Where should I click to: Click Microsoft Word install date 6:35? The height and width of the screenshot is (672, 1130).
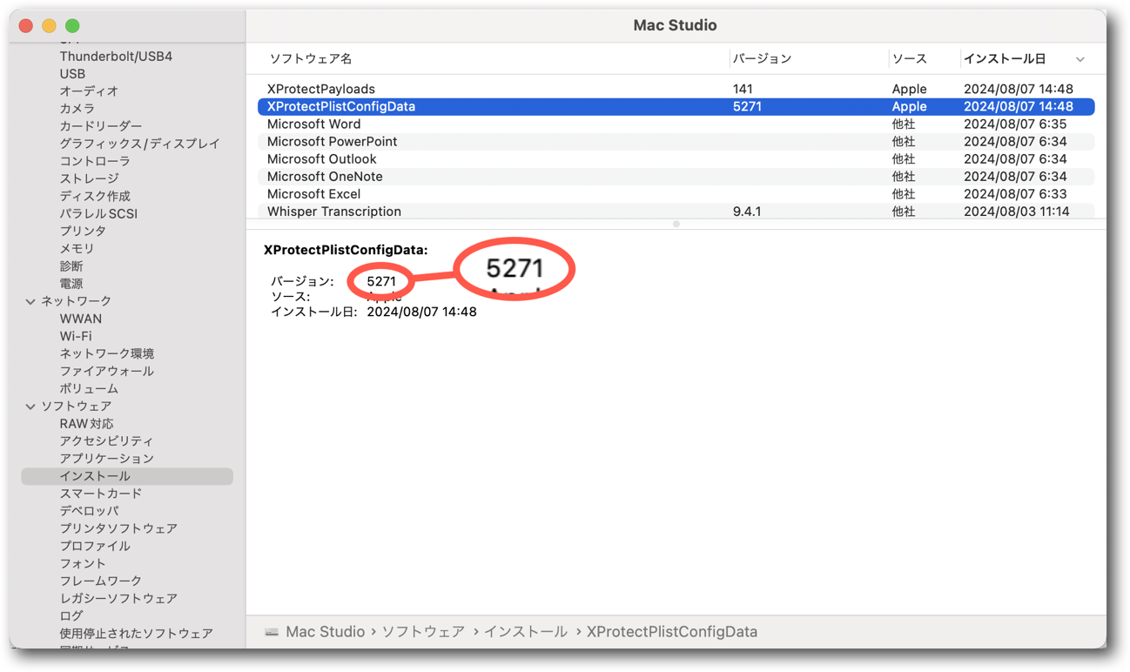[1015, 124]
